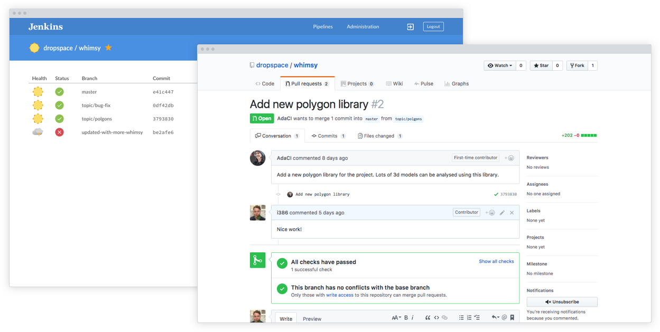This screenshot has height=332, width=660.
Task: Switch to the Files changed tab
Action: click(377, 135)
